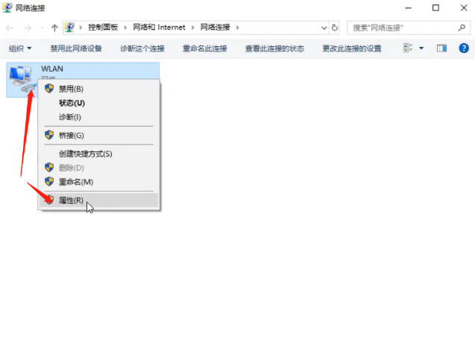Open the 组织 dropdown menu
475x340 pixels.
(20, 48)
